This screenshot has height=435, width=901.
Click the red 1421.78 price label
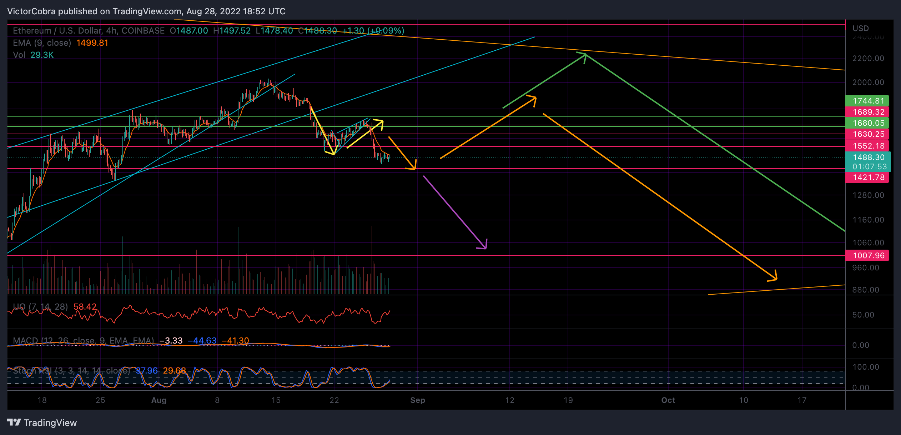[867, 177]
